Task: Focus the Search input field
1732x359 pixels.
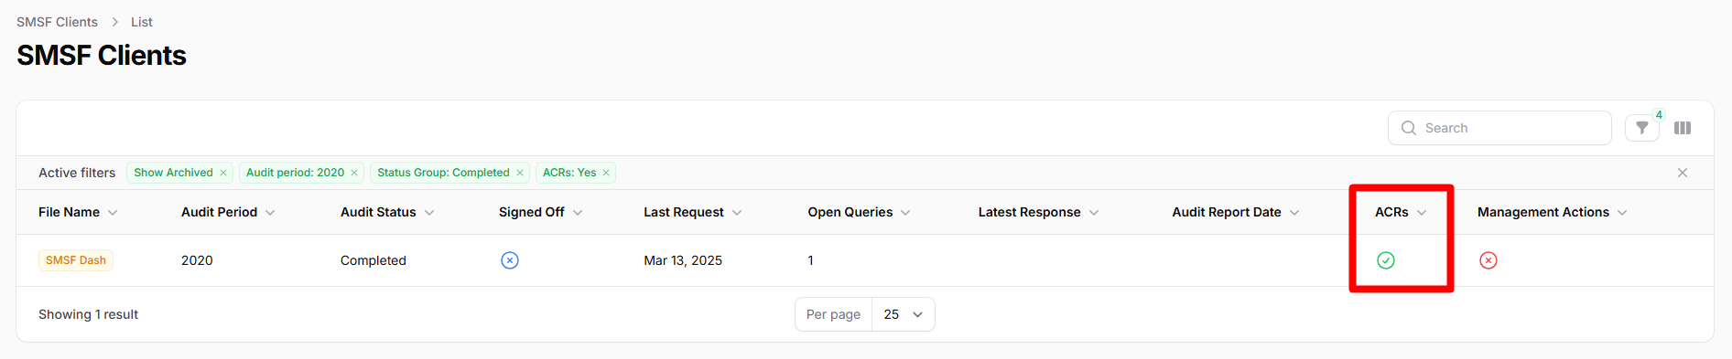Action: (x=1499, y=128)
